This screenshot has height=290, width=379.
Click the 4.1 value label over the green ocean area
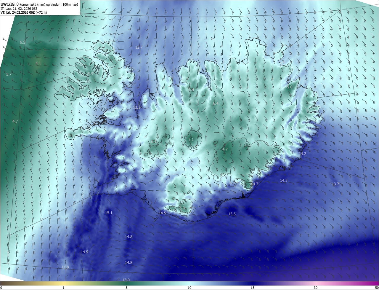pos(38,63)
